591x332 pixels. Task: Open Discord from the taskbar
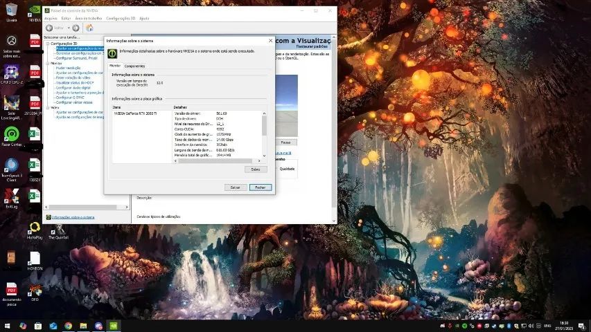coord(98,326)
